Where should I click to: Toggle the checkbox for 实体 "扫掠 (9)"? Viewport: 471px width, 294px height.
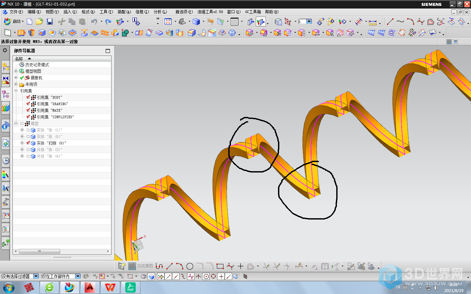(28, 143)
